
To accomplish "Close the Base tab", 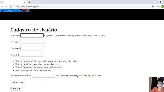I will click(x=25, y=2).
